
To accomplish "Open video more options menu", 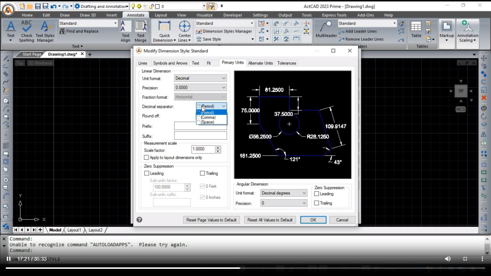I will pyautogui.click(x=482, y=259).
